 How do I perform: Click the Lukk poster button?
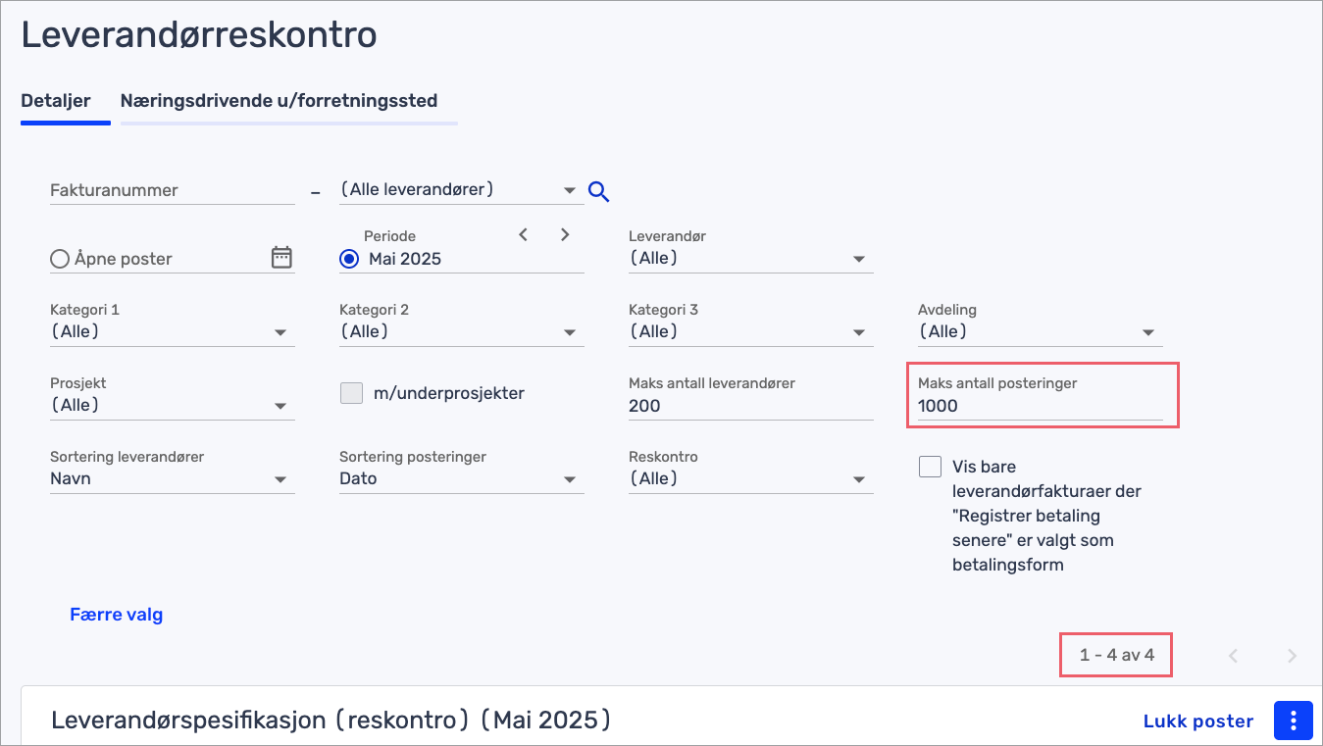[x=1198, y=721]
